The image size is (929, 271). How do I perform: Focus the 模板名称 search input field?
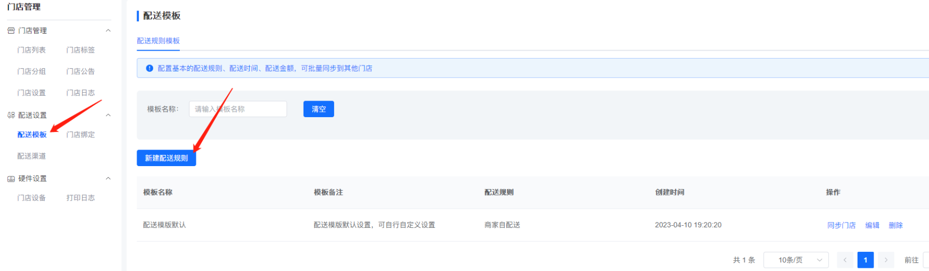[x=238, y=109]
